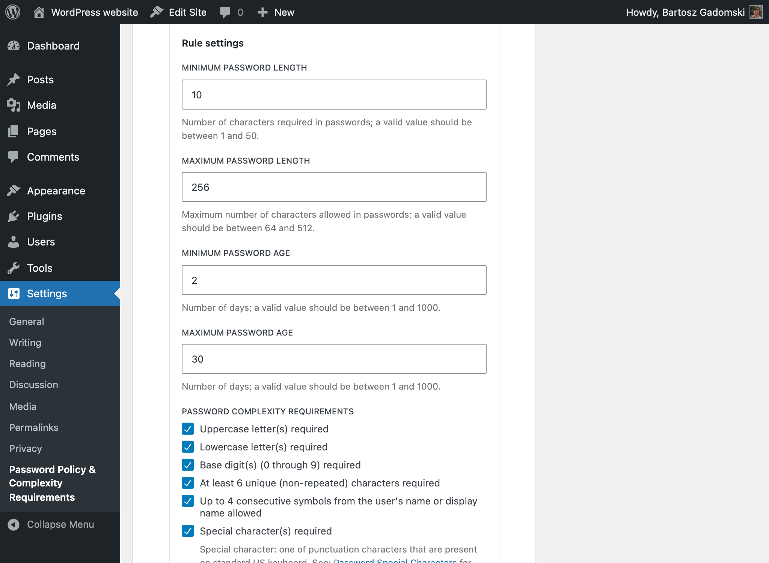Go to Media settings submenu
Screen dimensions: 769x563
click(23, 406)
